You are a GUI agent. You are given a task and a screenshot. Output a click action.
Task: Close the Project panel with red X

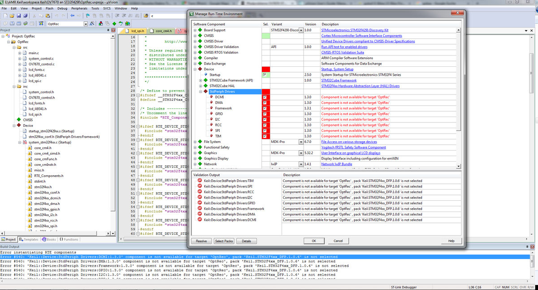coord(113,30)
